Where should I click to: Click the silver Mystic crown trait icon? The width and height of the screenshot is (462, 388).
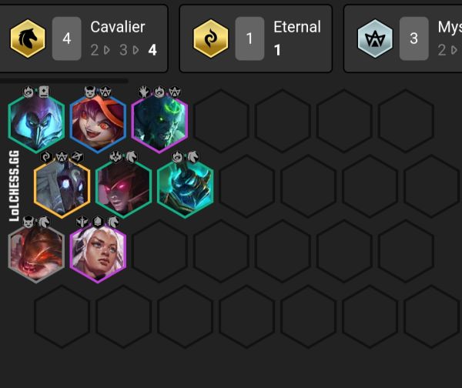[x=375, y=38]
